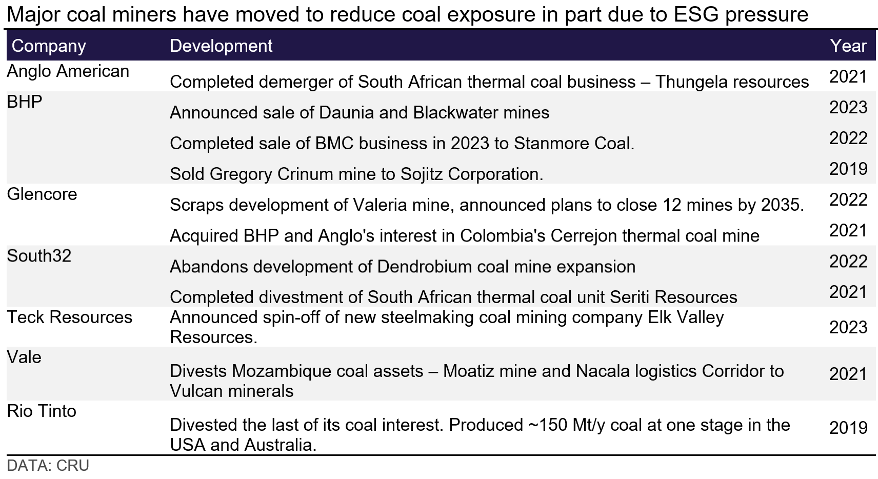Click the Development column header

[x=221, y=46]
